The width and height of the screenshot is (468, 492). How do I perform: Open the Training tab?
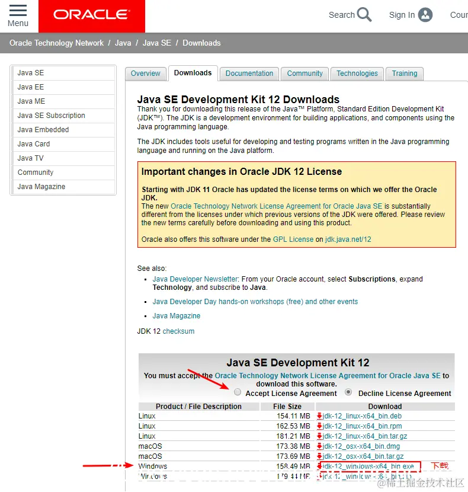pos(405,74)
